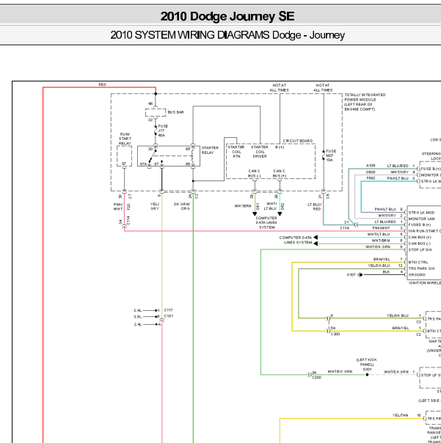Select "HOT AT ALL TIMES" above fuse M27

point(323,87)
